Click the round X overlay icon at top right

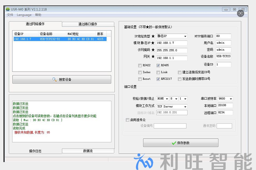(241, 13)
